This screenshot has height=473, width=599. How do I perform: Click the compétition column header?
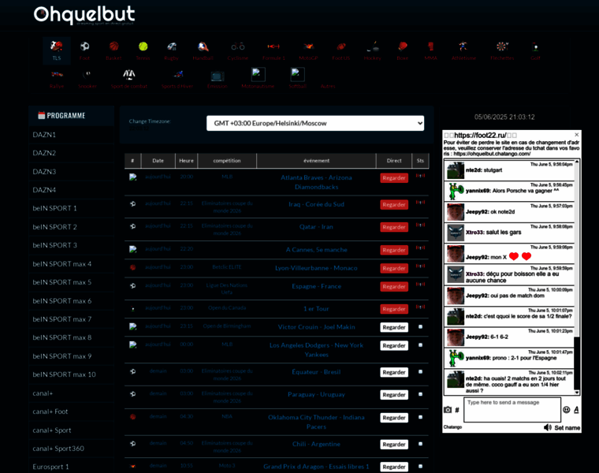coord(227,161)
